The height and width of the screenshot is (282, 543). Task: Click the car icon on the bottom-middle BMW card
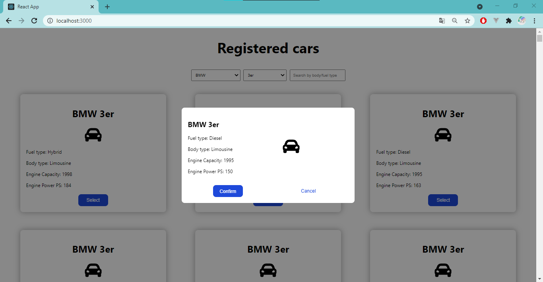[x=268, y=270]
